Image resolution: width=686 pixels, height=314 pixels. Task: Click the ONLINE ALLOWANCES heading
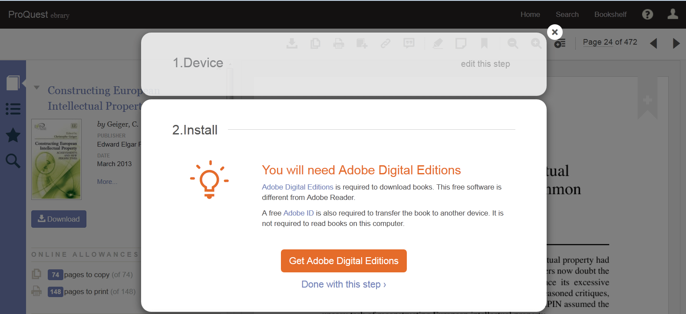click(x=85, y=255)
